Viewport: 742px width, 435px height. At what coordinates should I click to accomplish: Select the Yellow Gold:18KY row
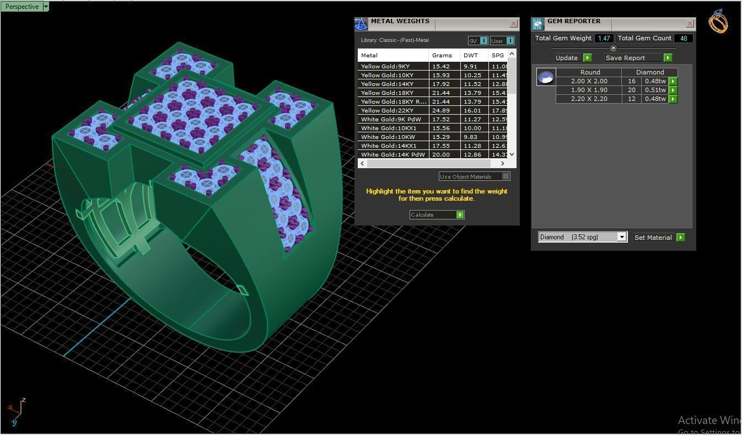(433, 93)
